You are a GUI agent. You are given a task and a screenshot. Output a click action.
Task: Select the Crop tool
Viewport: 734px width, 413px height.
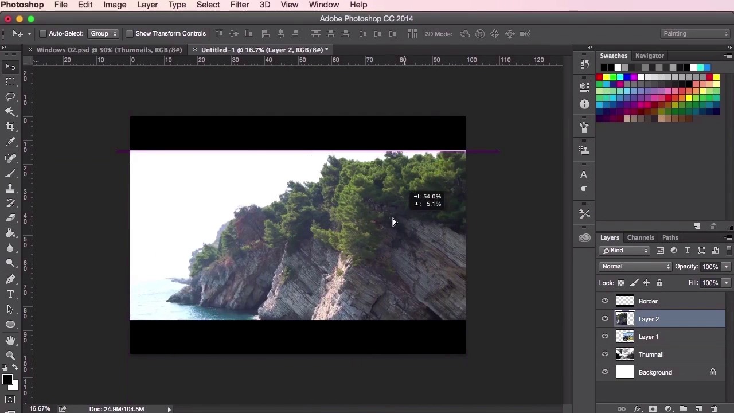coord(10,127)
